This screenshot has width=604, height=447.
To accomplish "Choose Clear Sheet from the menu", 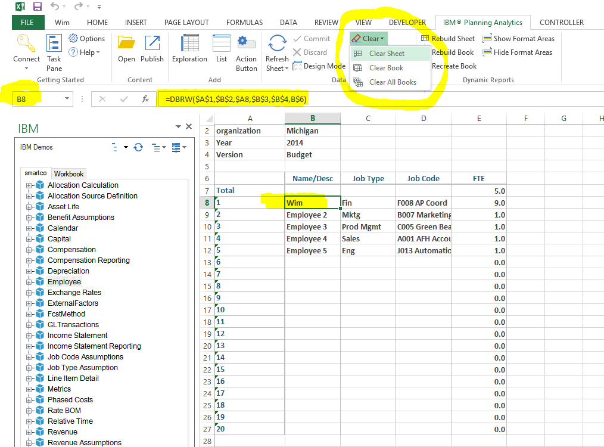I will [390, 54].
